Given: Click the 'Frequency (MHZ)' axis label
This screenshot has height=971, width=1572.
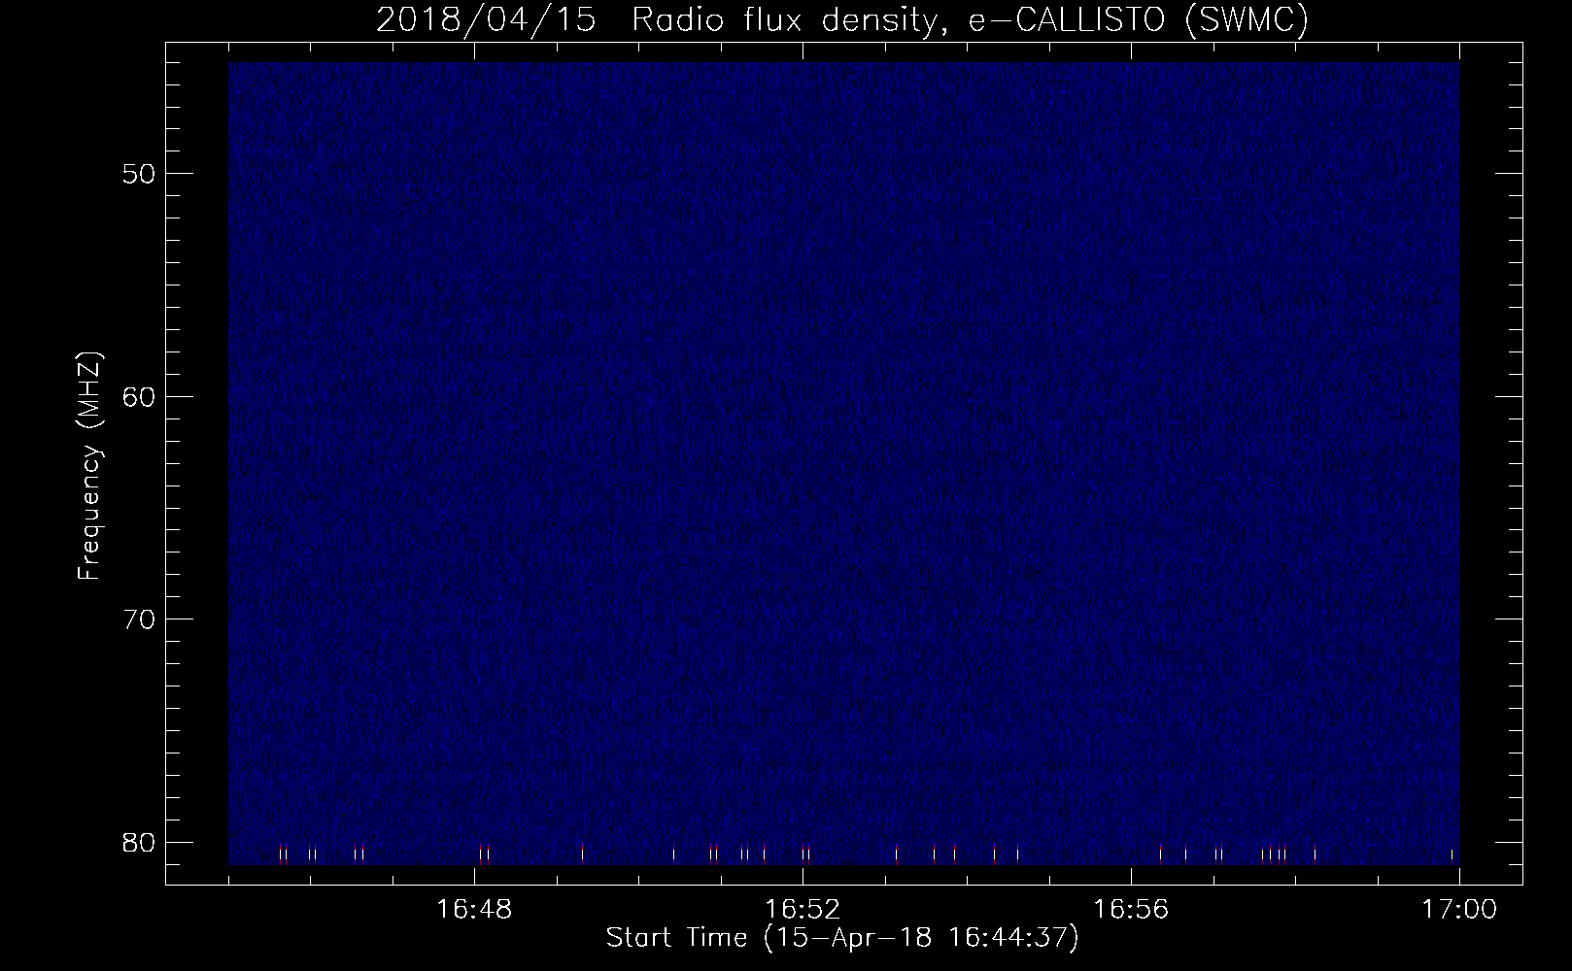Looking at the screenshot, I should tap(90, 466).
